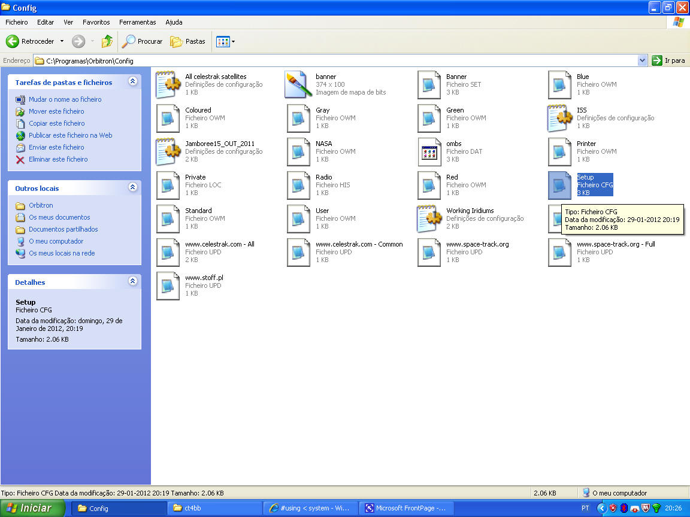Click the Ir para go button
Screen dimensions: 690x517
(668, 60)
